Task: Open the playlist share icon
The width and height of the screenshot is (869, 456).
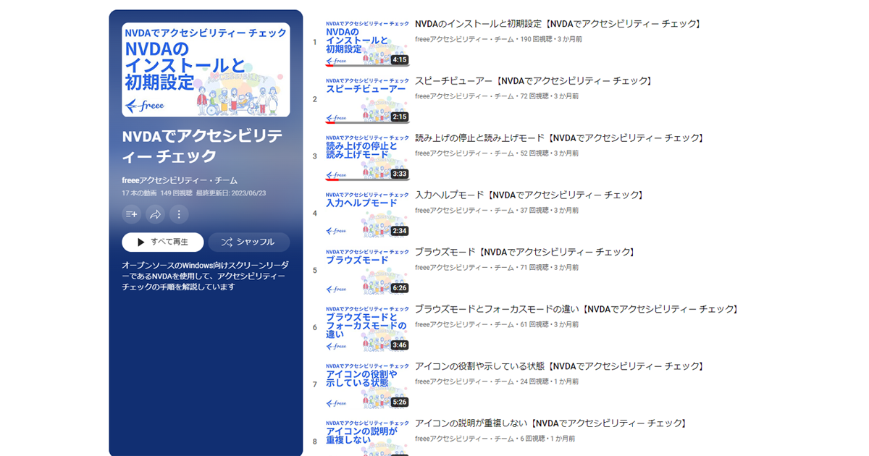Action: (x=154, y=214)
